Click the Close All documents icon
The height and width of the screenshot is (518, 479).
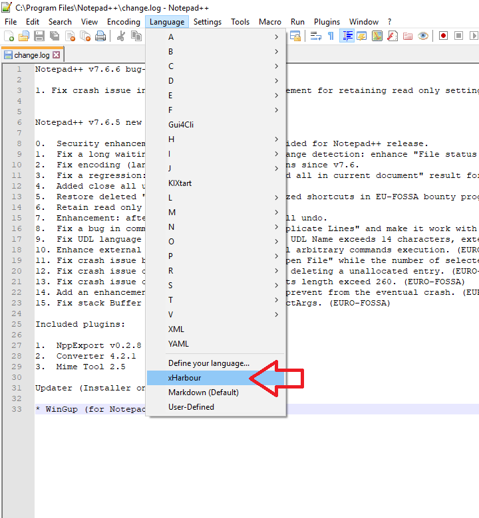pyautogui.click(x=85, y=36)
